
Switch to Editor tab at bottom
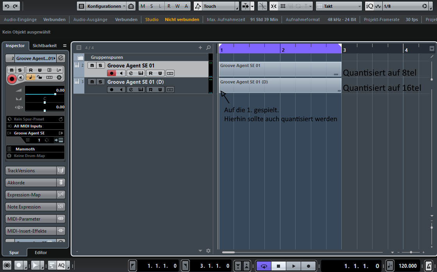[41, 253]
